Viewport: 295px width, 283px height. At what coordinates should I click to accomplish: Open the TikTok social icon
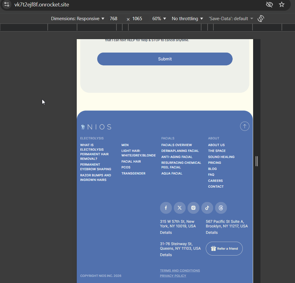coord(207,208)
